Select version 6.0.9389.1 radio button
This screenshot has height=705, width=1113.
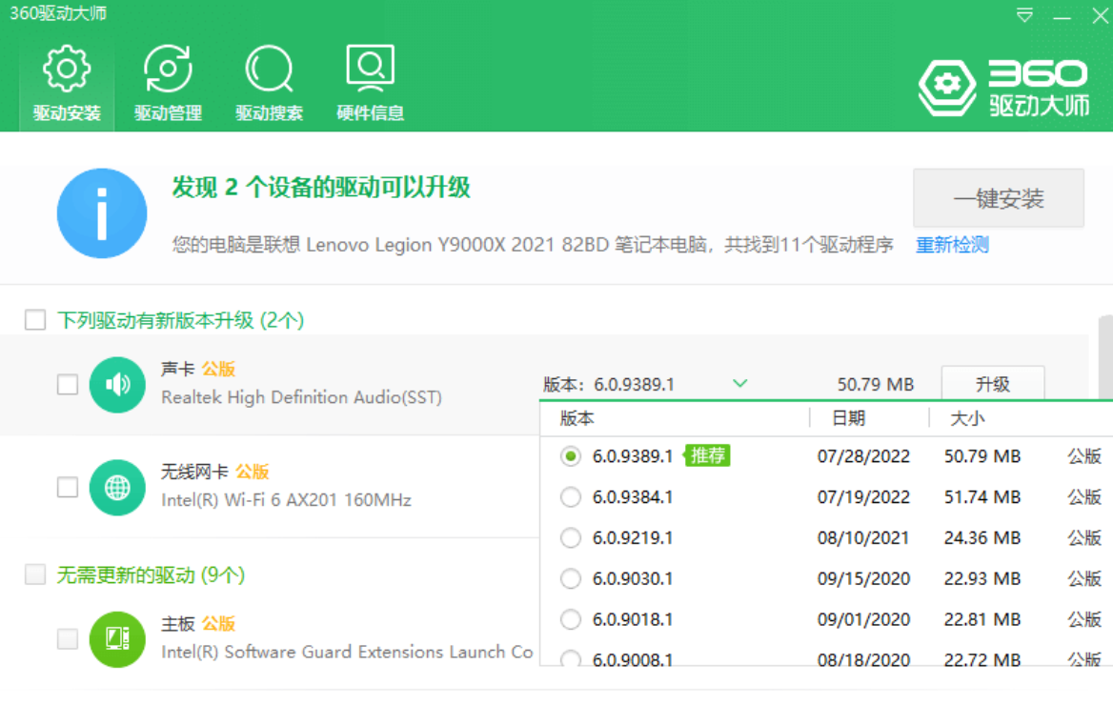[570, 455]
